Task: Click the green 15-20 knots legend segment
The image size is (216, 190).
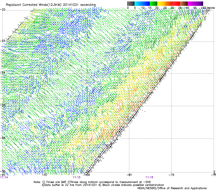Action: [x=154, y=4]
